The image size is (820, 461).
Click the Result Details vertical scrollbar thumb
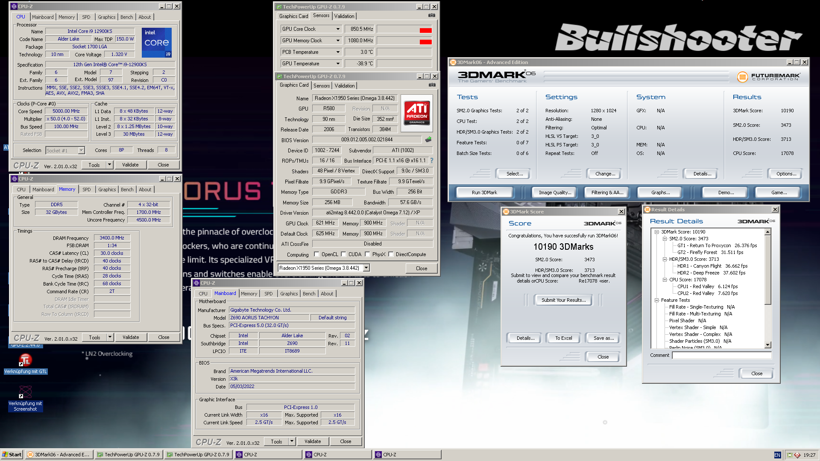pyautogui.click(x=767, y=270)
